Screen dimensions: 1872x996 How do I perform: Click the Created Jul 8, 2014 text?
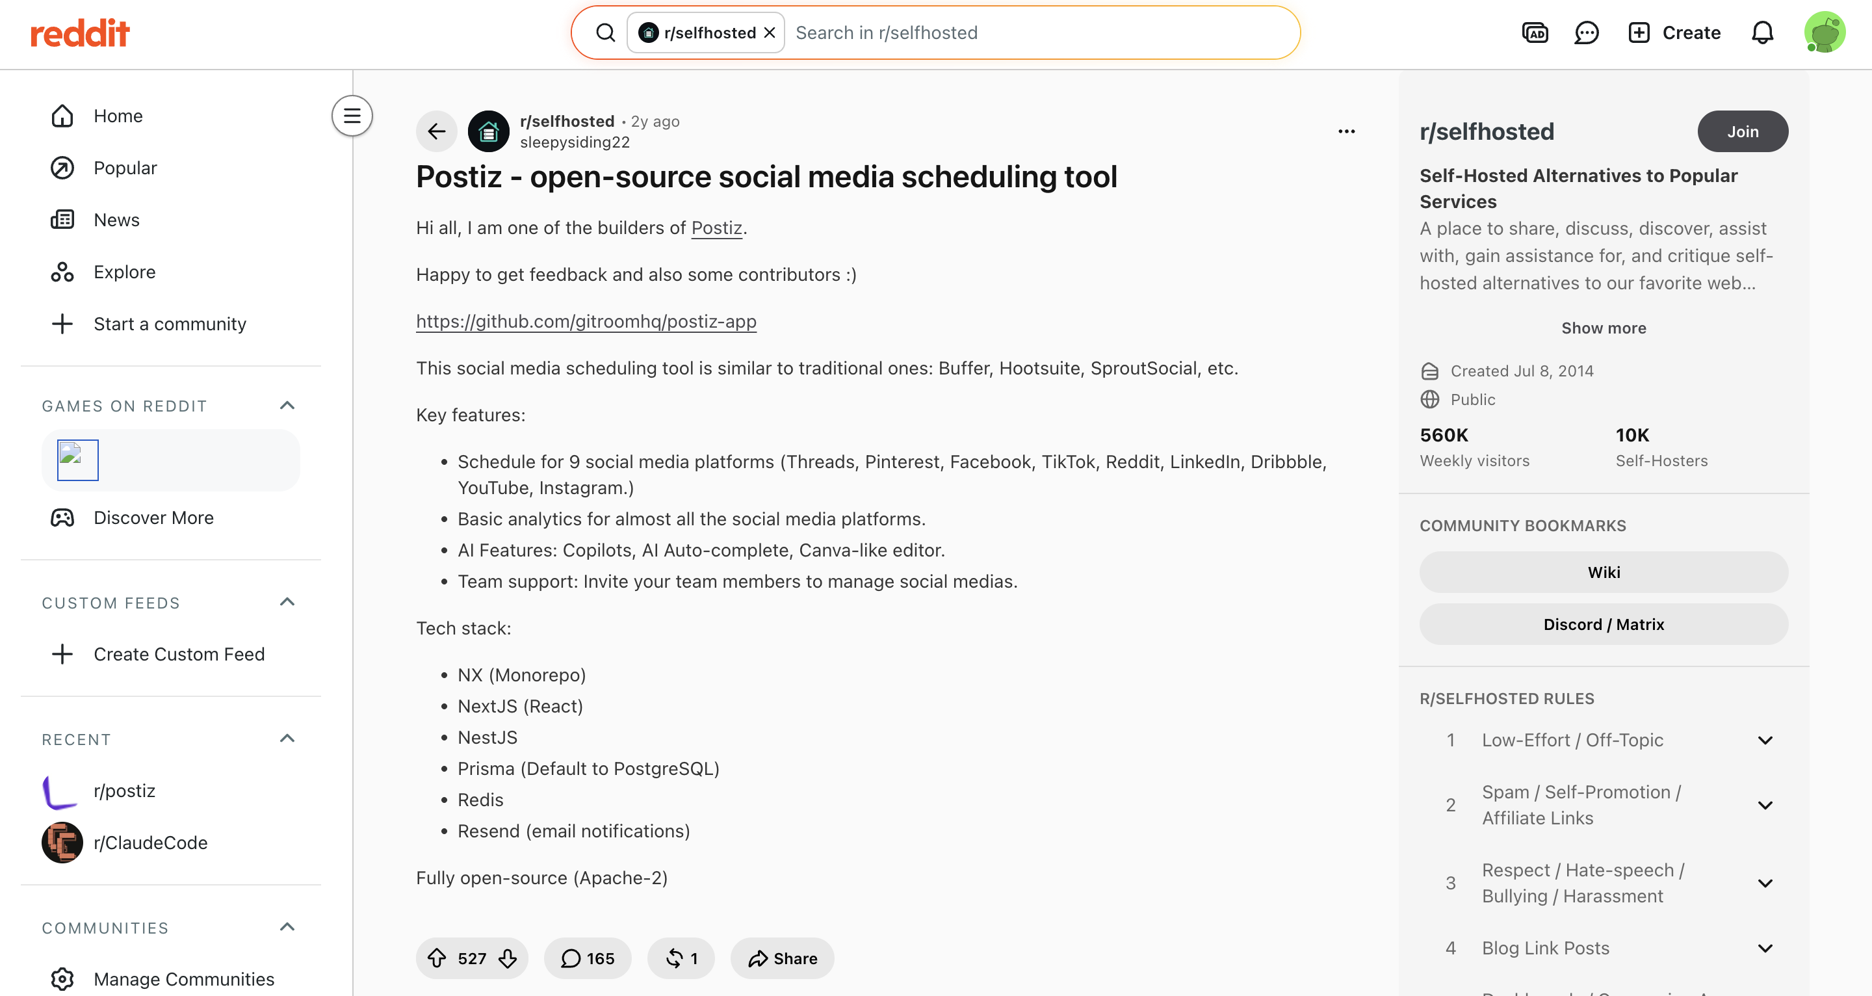(1522, 371)
